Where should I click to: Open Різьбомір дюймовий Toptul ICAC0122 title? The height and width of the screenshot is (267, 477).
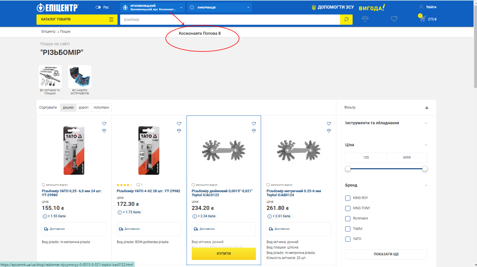(222, 193)
